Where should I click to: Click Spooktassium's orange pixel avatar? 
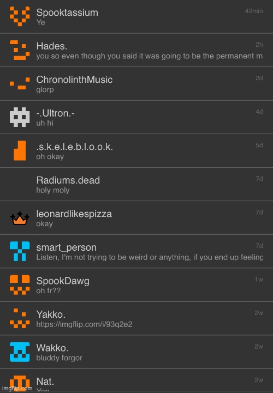[20, 16]
